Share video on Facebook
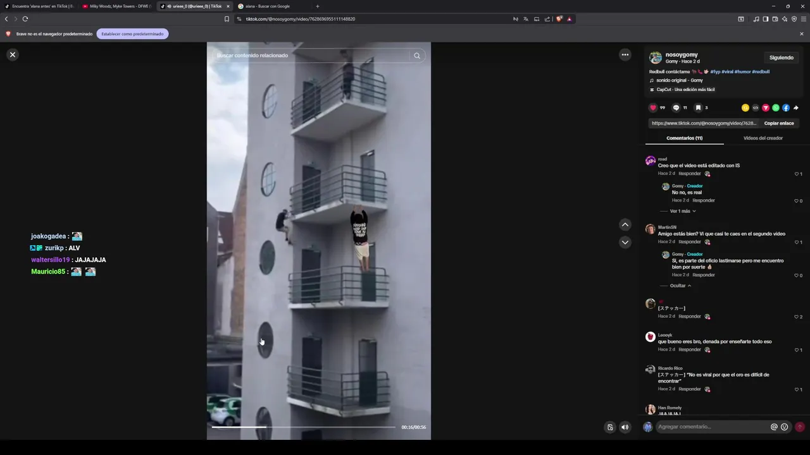 coord(786,108)
